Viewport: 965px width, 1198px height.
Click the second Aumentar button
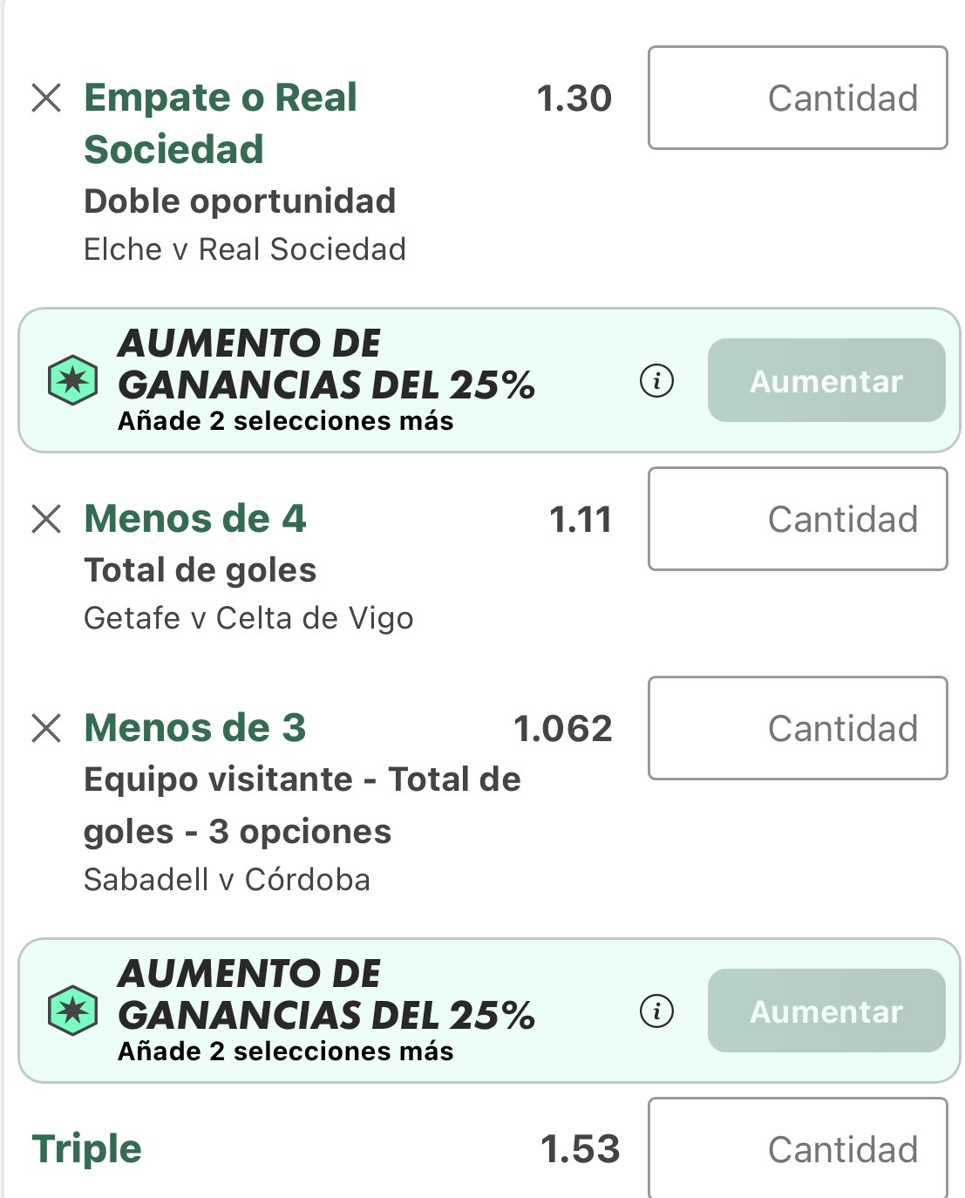(826, 1011)
